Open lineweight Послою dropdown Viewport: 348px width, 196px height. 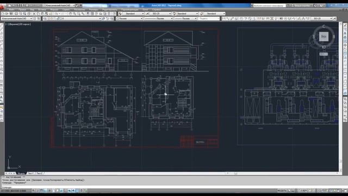[x=185, y=19]
